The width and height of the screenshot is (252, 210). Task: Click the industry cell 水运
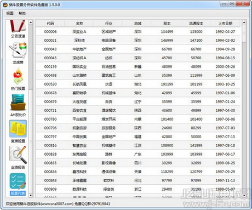click(108, 84)
